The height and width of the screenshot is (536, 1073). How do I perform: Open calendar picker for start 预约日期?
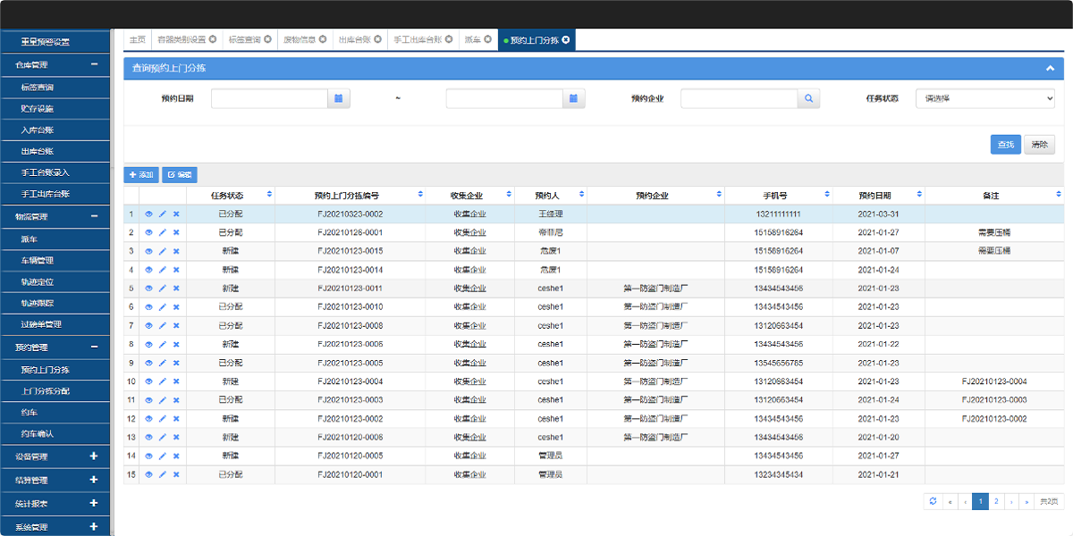tap(339, 98)
